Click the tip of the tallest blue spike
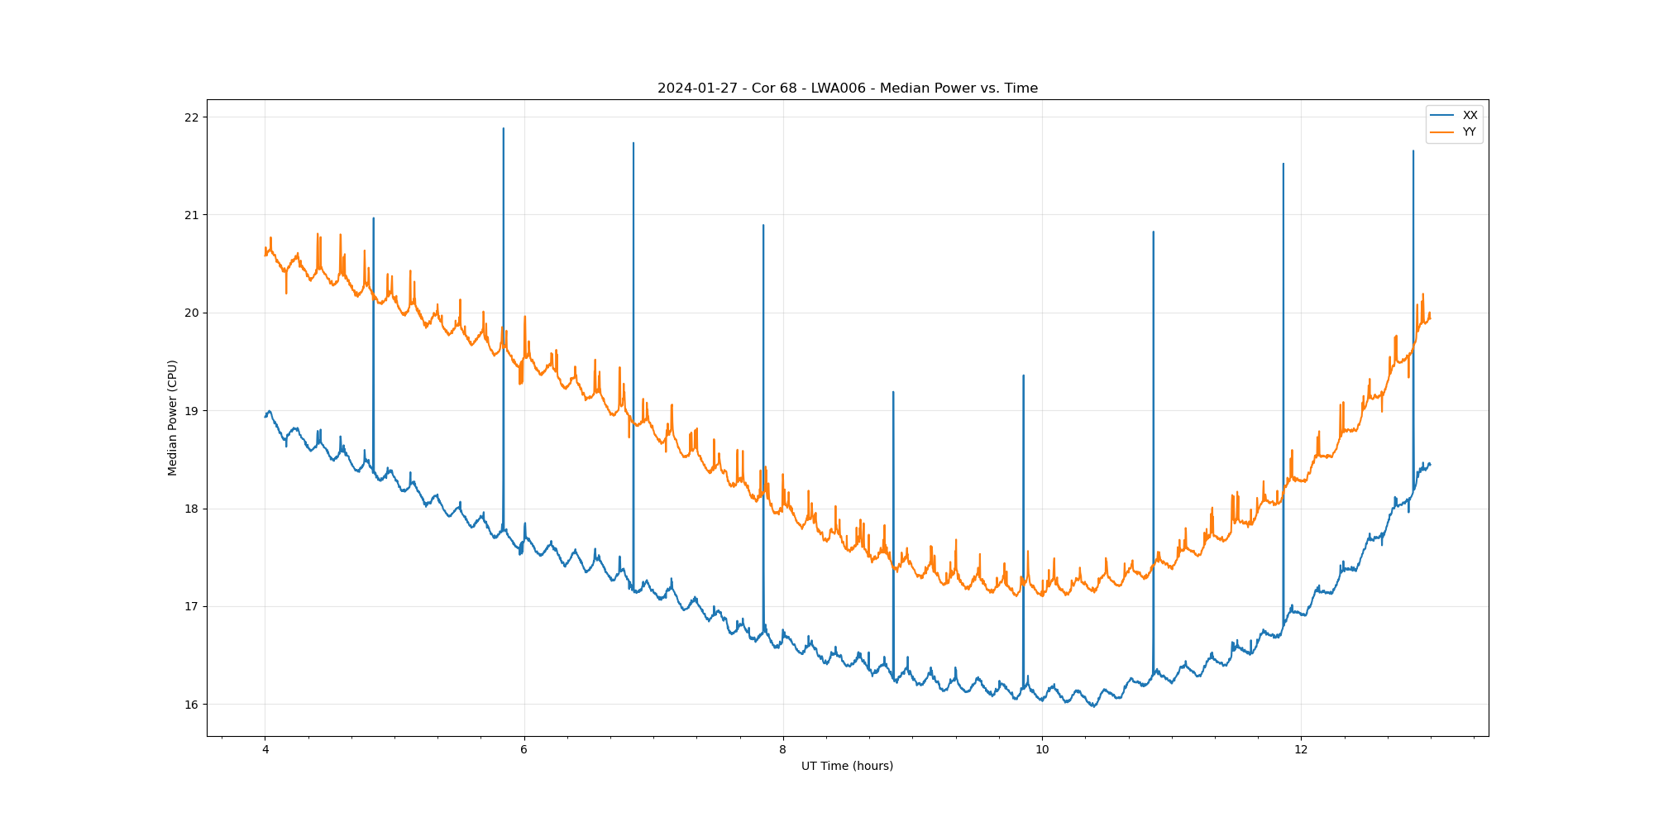Screen dimensions: 1654x827 point(503,129)
